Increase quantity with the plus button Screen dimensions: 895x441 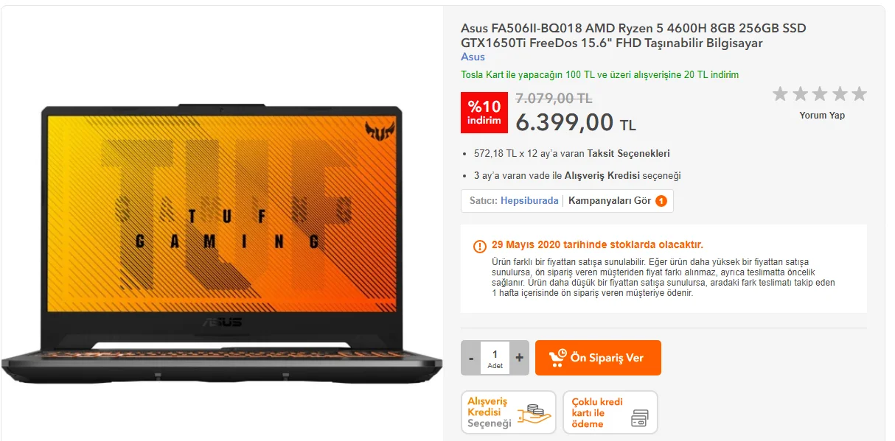tap(519, 358)
